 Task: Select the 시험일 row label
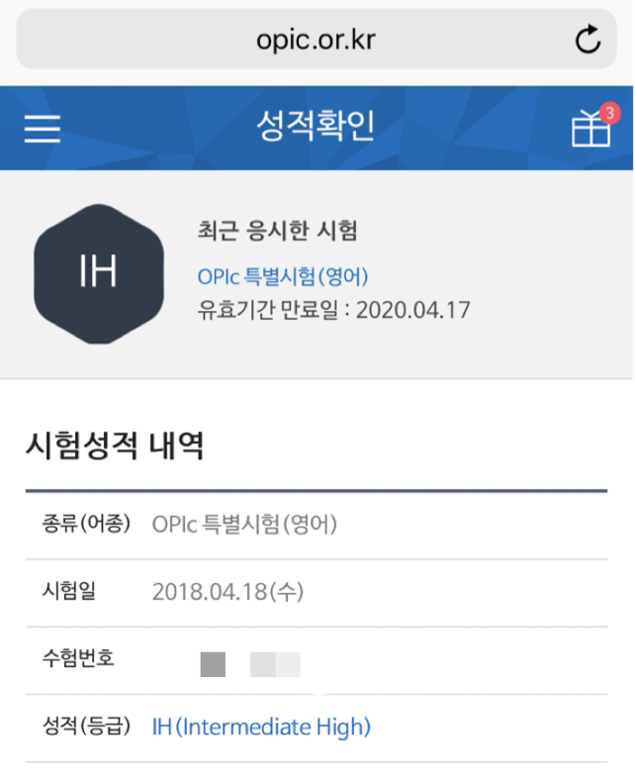pos(68,591)
